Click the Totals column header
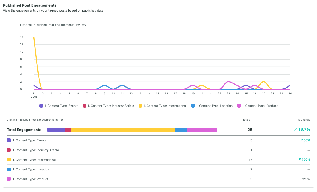 point(246,120)
